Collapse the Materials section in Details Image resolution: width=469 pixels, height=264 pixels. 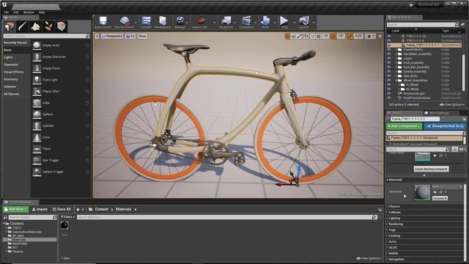388,180
